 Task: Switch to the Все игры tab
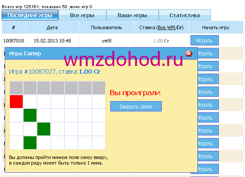point(82,15)
